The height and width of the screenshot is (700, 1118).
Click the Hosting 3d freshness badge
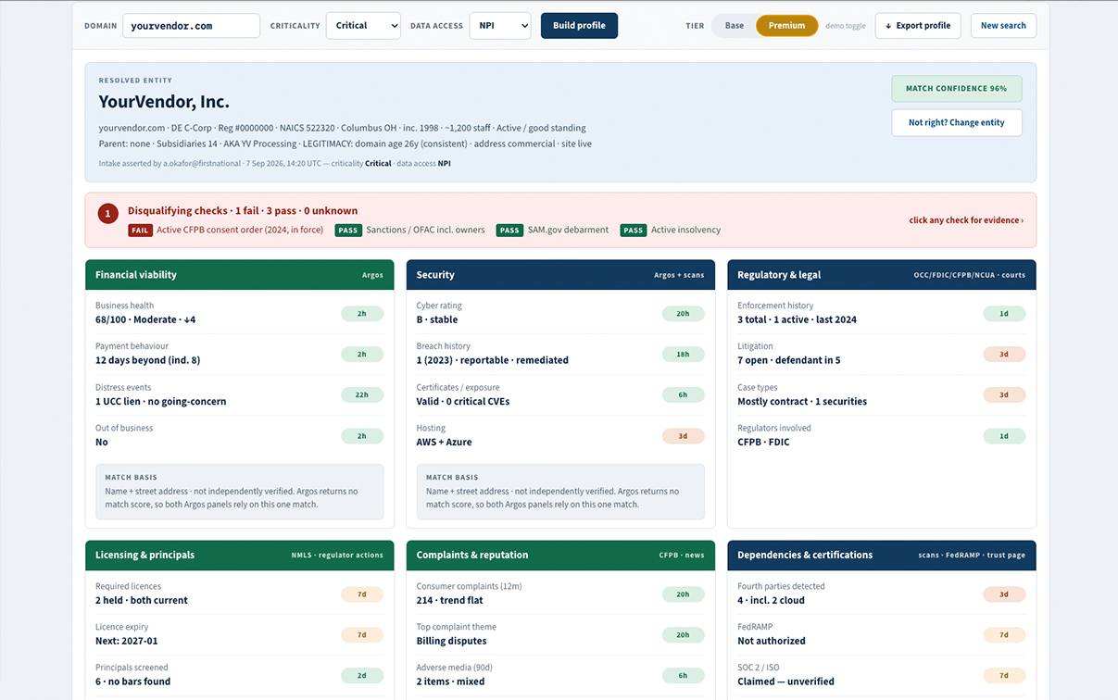[683, 435]
